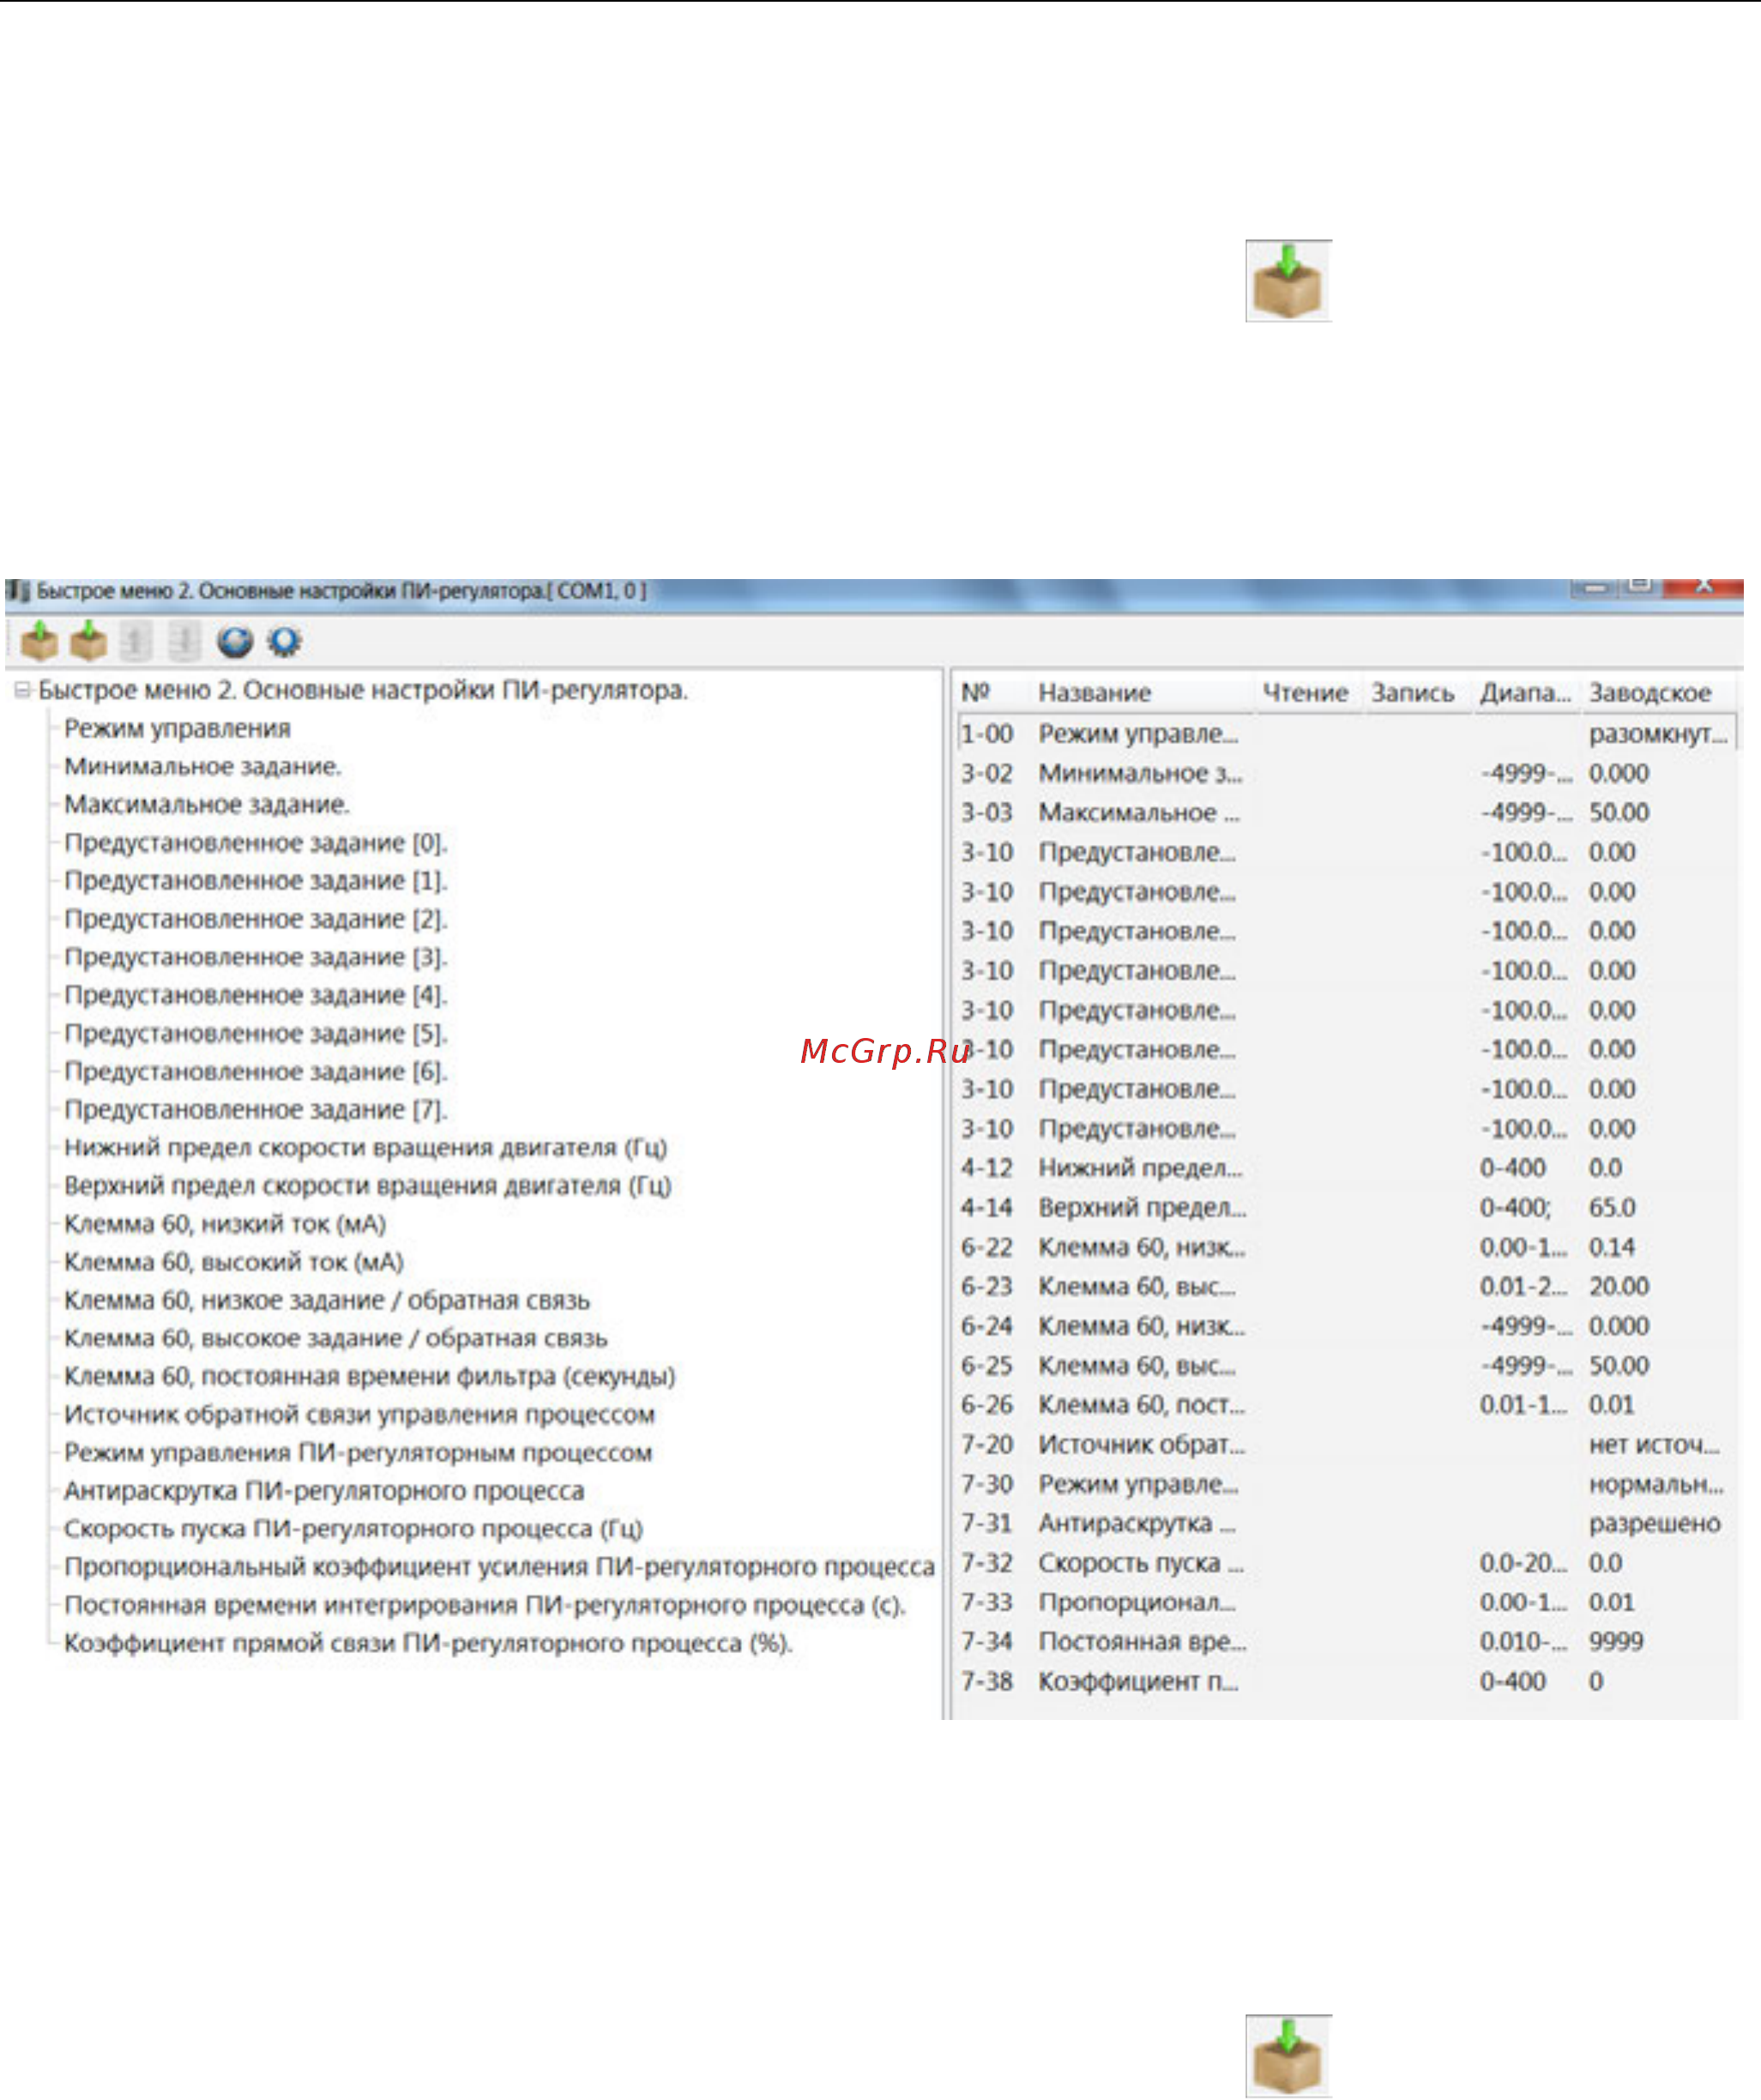Click the upload box icon with up arrow

(39, 641)
